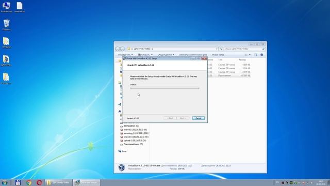Image resolution: width=330 pixels, height=186 pixels.
Task: Click the setup progress bar
Action: click(x=165, y=88)
